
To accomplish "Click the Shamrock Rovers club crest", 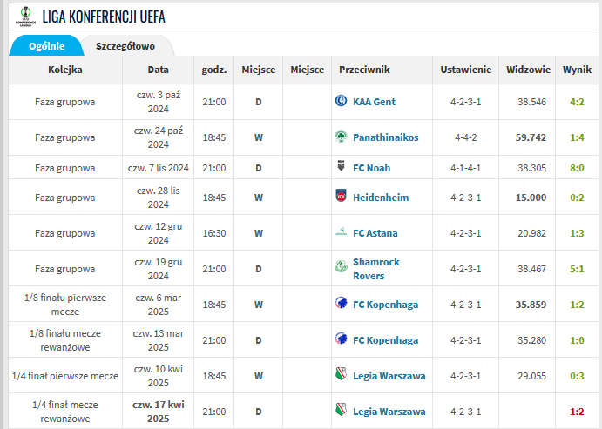I will (x=340, y=269).
